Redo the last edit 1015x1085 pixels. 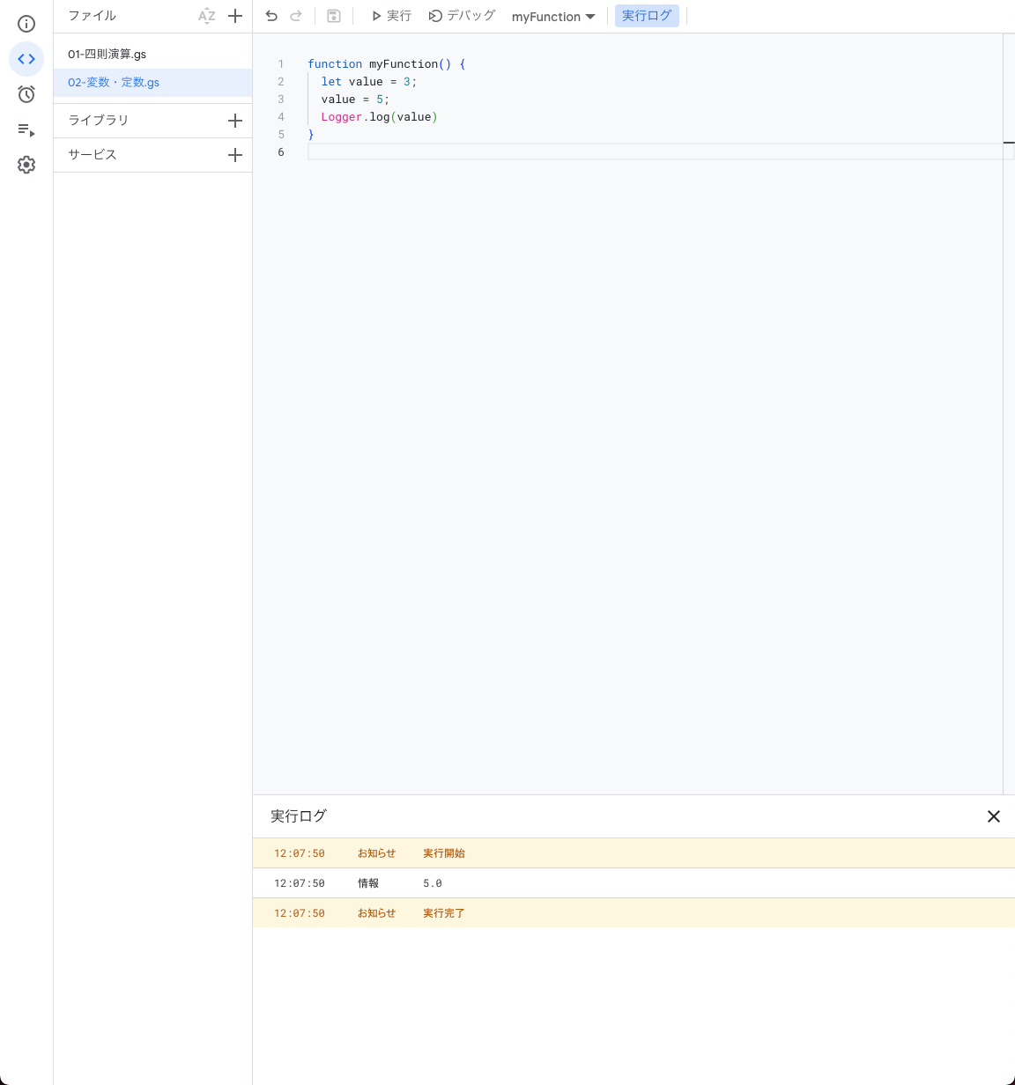[x=296, y=16]
